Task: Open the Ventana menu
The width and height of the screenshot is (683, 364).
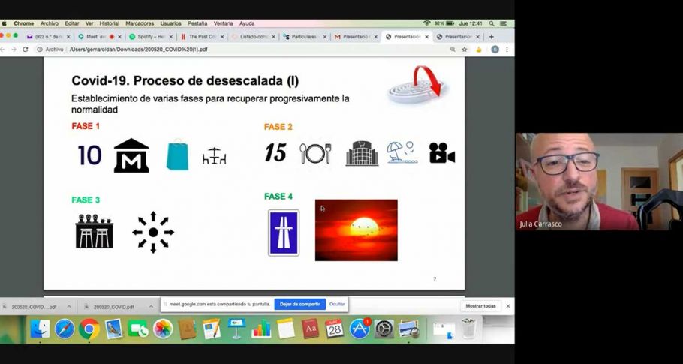Action: tap(223, 23)
